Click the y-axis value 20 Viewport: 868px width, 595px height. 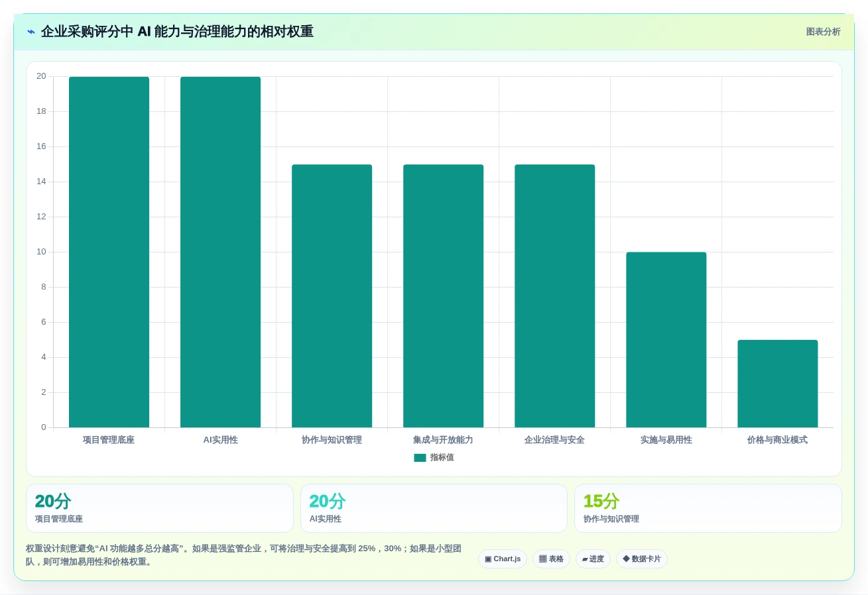click(x=41, y=76)
